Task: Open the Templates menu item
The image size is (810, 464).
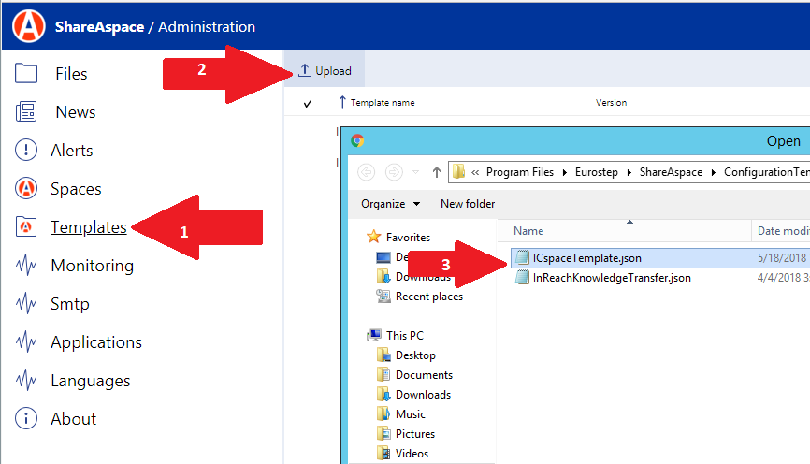Action: pyautogui.click(x=88, y=227)
